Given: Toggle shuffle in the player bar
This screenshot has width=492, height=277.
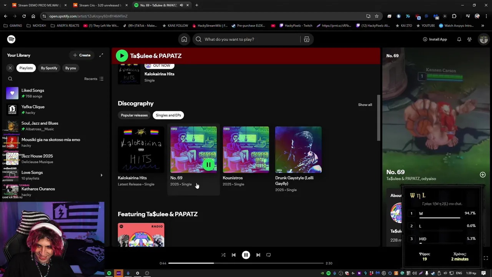Looking at the screenshot, I should pos(223,255).
